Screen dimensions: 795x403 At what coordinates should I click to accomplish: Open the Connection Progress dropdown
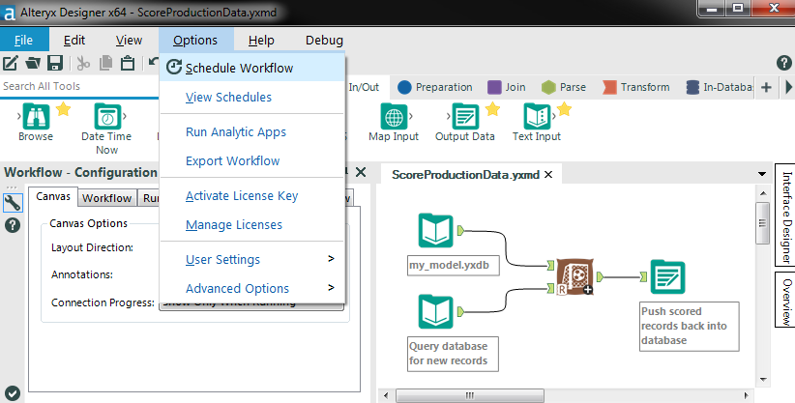pyautogui.click(x=251, y=302)
